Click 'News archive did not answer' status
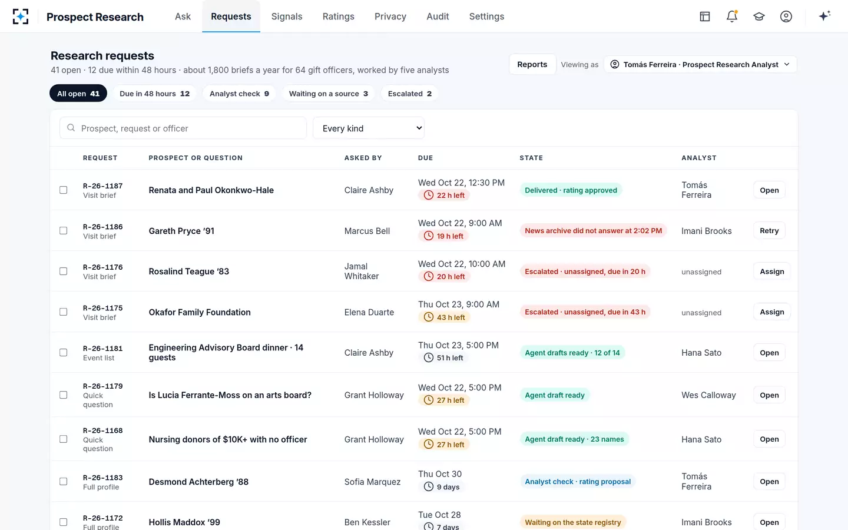This screenshot has height=530, width=848. (x=594, y=231)
